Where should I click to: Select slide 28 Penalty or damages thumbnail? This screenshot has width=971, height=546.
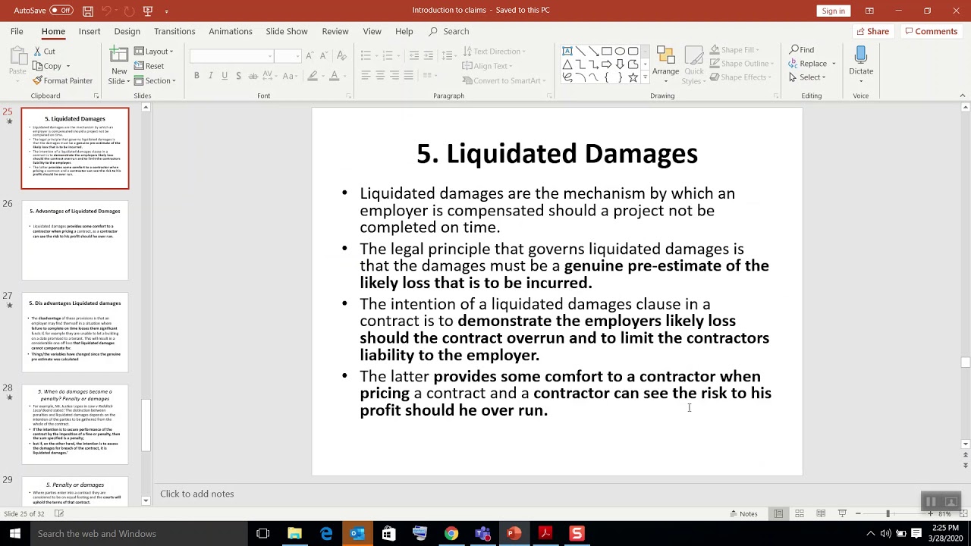(75, 425)
